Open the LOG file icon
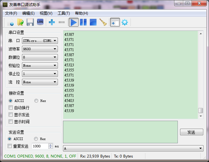 40,22
